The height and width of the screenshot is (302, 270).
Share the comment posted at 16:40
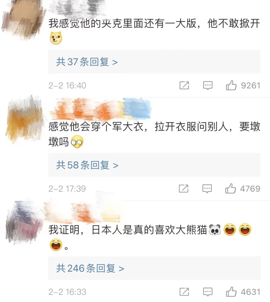(x=184, y=86)
